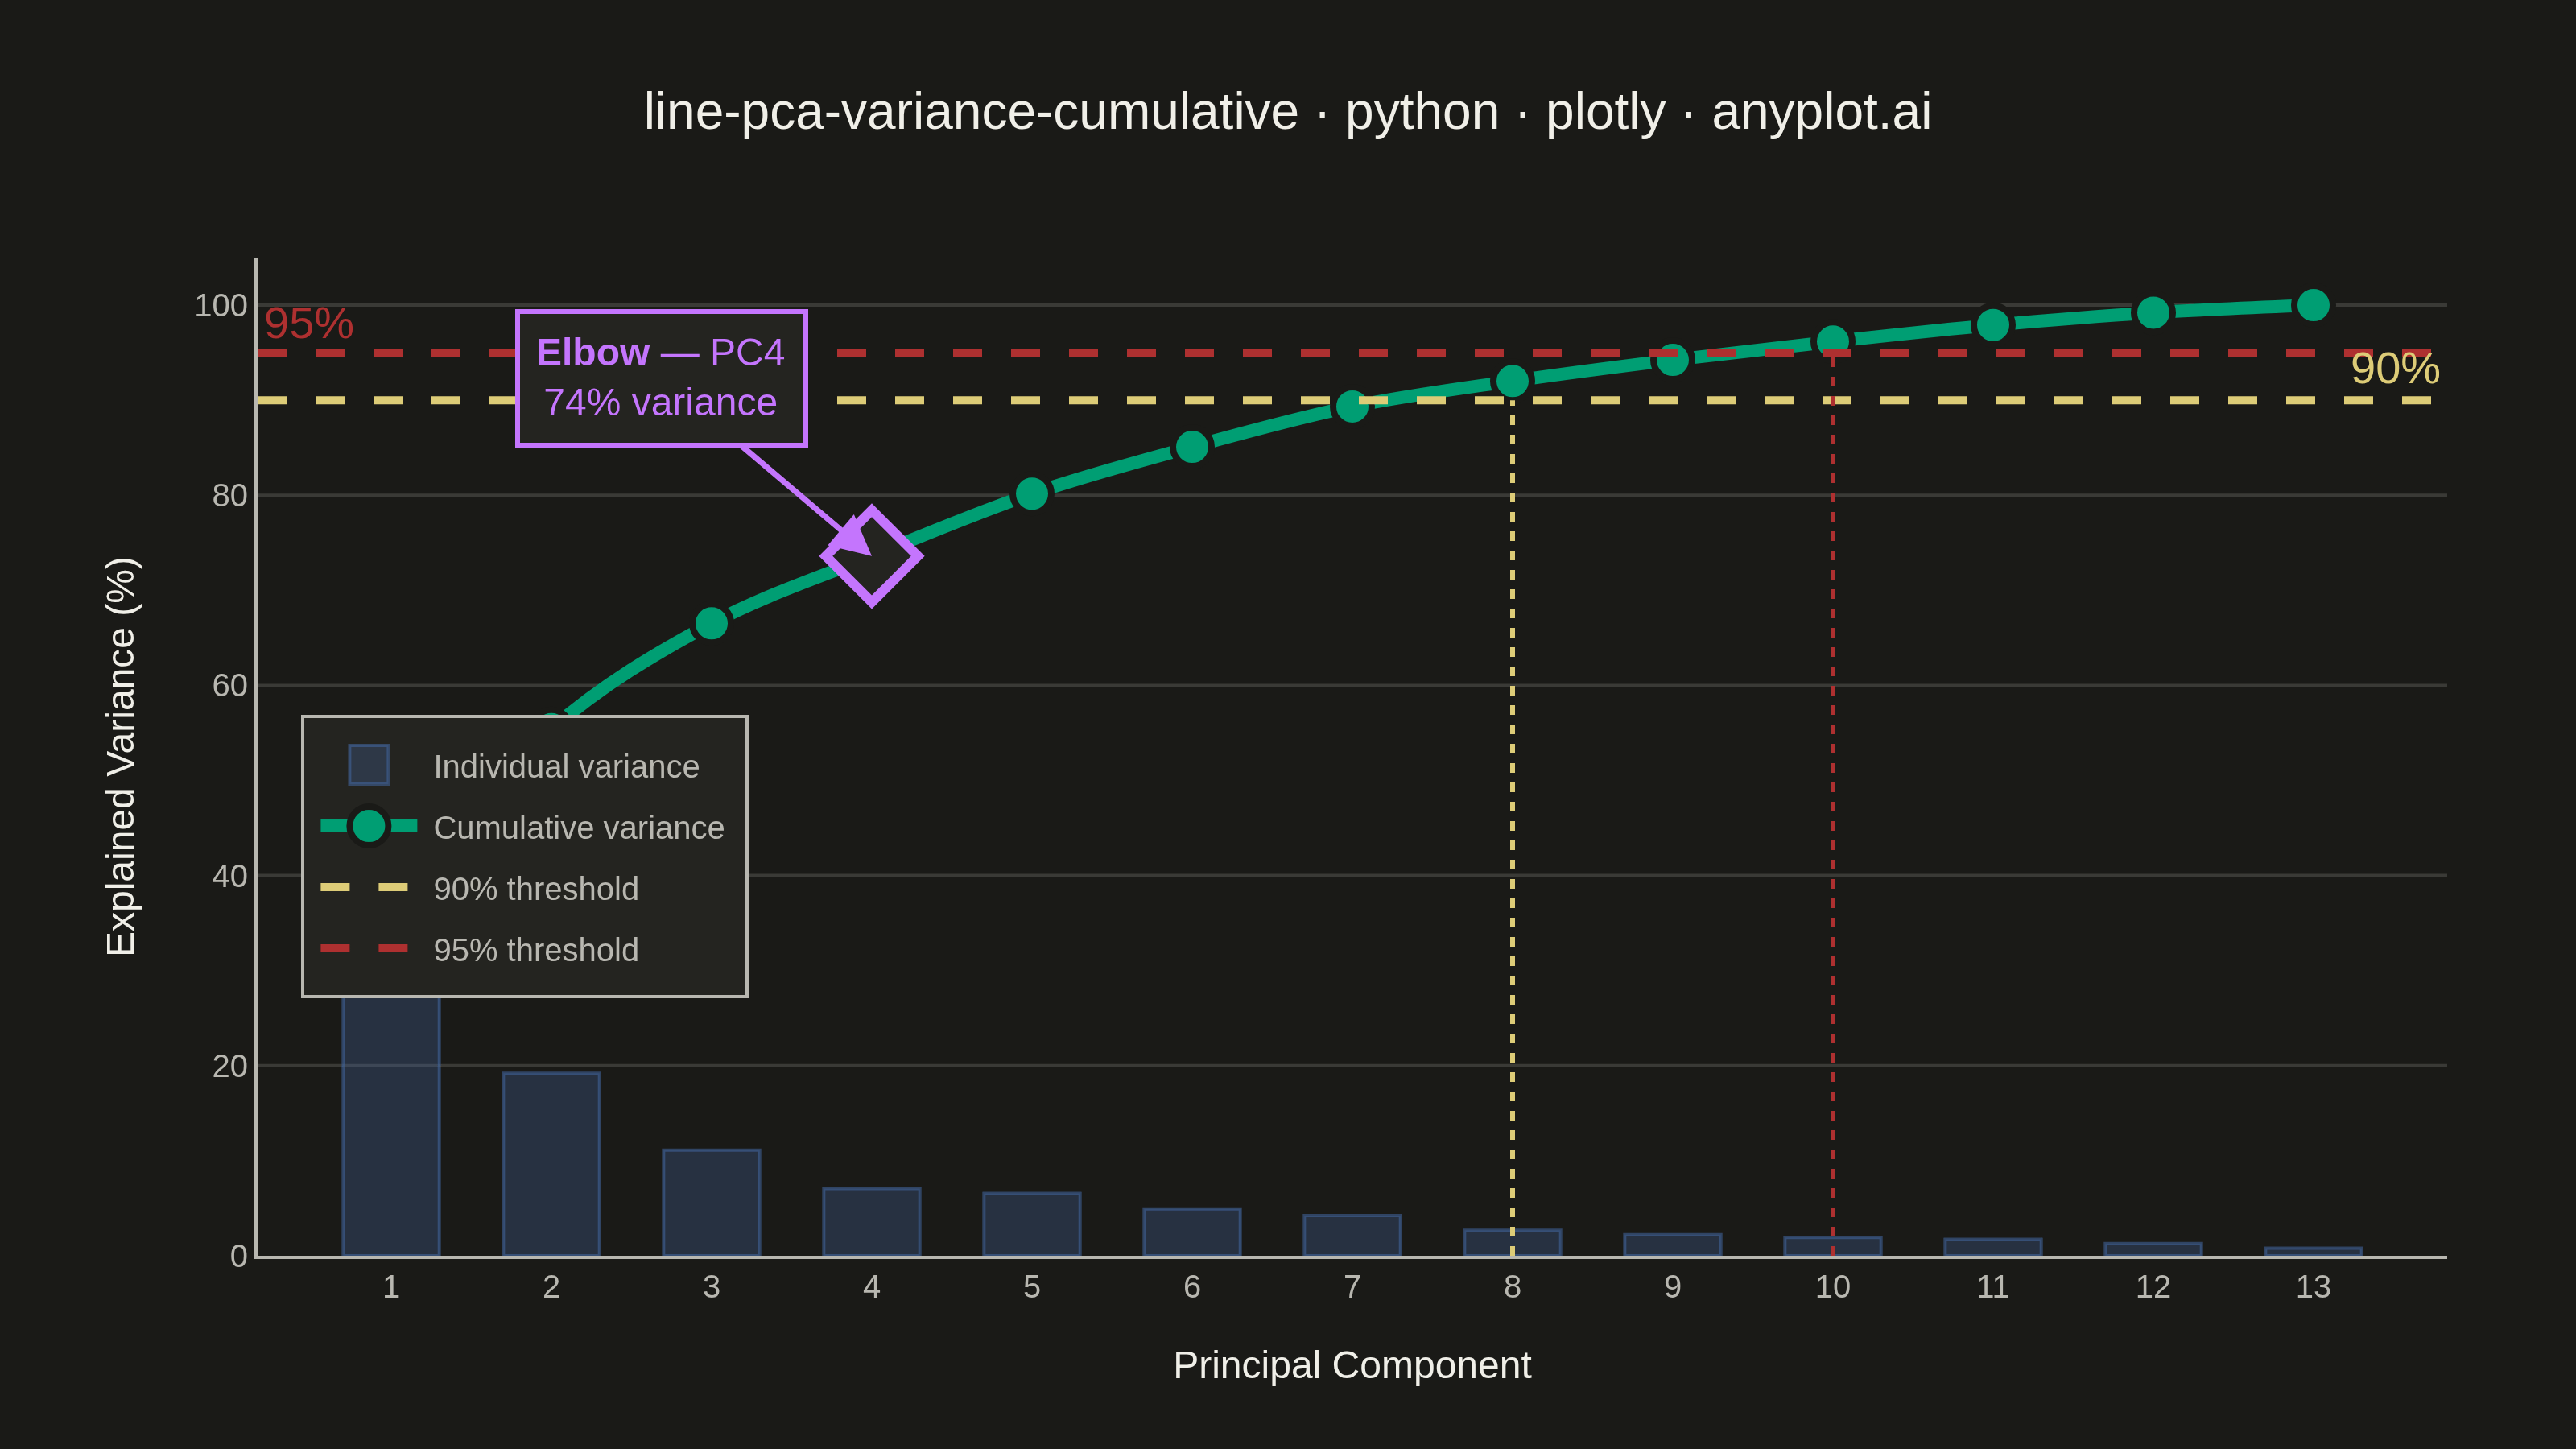Screen dimensions: 2576x1449
Task: Select the bar for principal component 1
Action: tap(391, 1126)
